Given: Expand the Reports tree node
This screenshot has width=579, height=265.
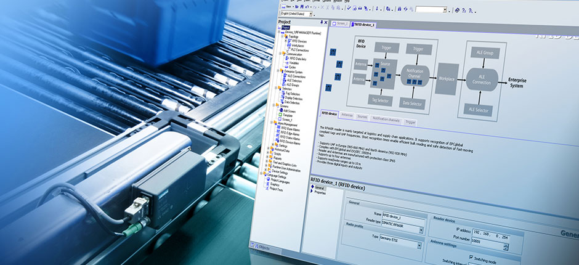Looking at the screenshot, I should coord(267,157).
